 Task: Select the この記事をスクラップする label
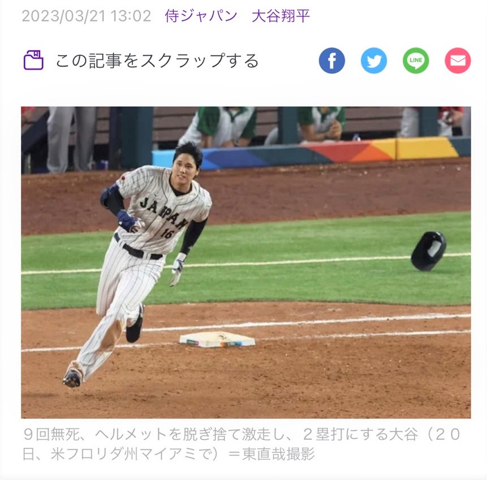(x=157, y=60)
